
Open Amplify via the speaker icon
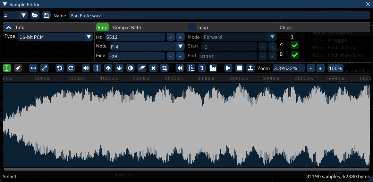pos(86,68)
